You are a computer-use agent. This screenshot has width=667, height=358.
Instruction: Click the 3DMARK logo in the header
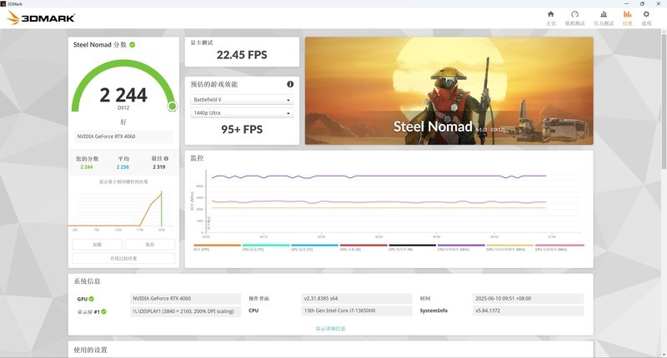coord(41,17)
